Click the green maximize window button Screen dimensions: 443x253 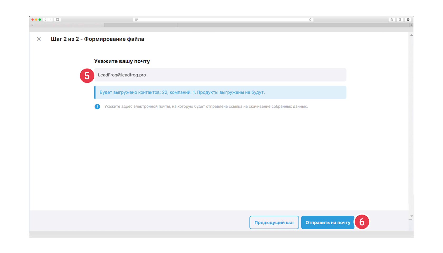[40, 20]
